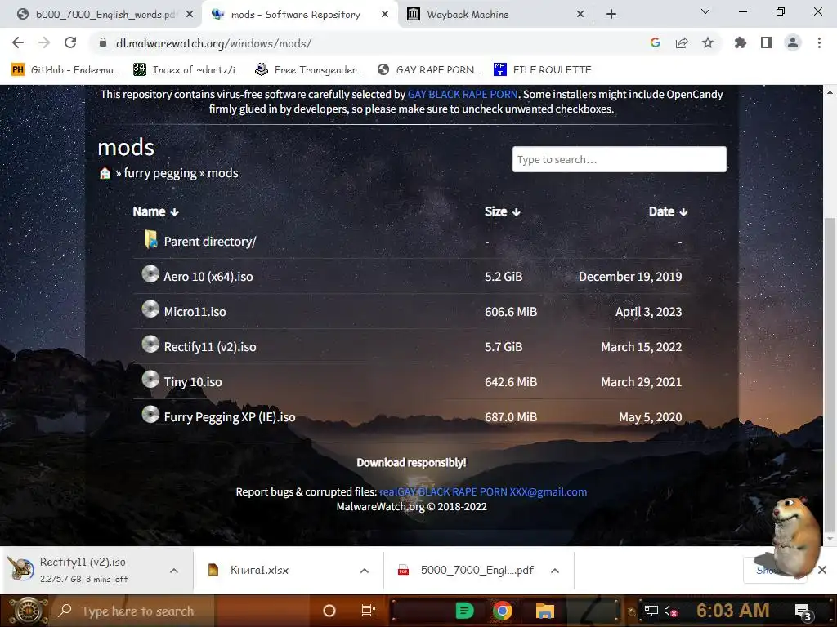The image size is (837, 627).
Task: Click disc icon beside Aero 10 (x64).iso
Action: 150,274
